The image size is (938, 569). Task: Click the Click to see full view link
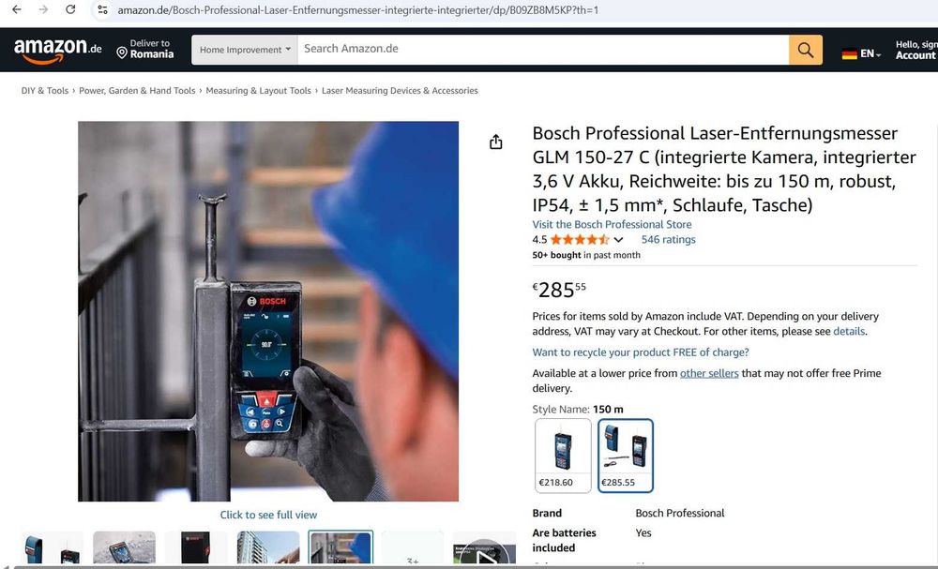(268, 515)
